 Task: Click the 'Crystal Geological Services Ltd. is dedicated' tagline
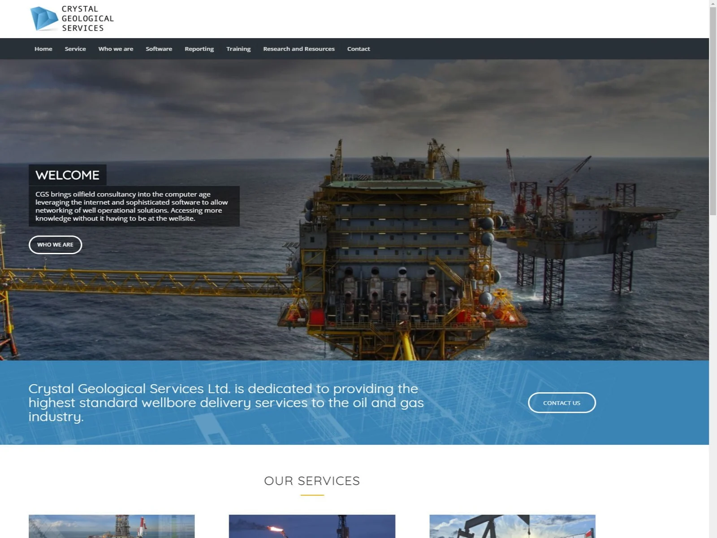tap(226, 403)
